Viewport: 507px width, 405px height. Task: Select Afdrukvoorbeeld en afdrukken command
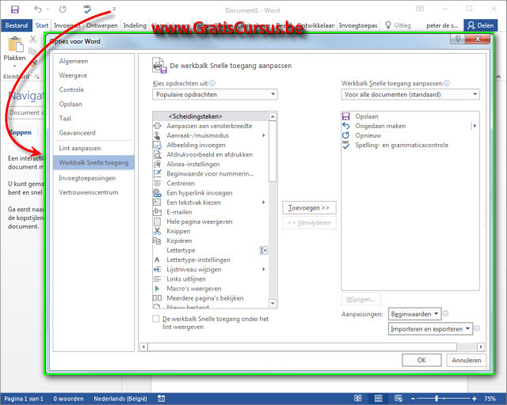pyautogui.click(x=210, y=155)
